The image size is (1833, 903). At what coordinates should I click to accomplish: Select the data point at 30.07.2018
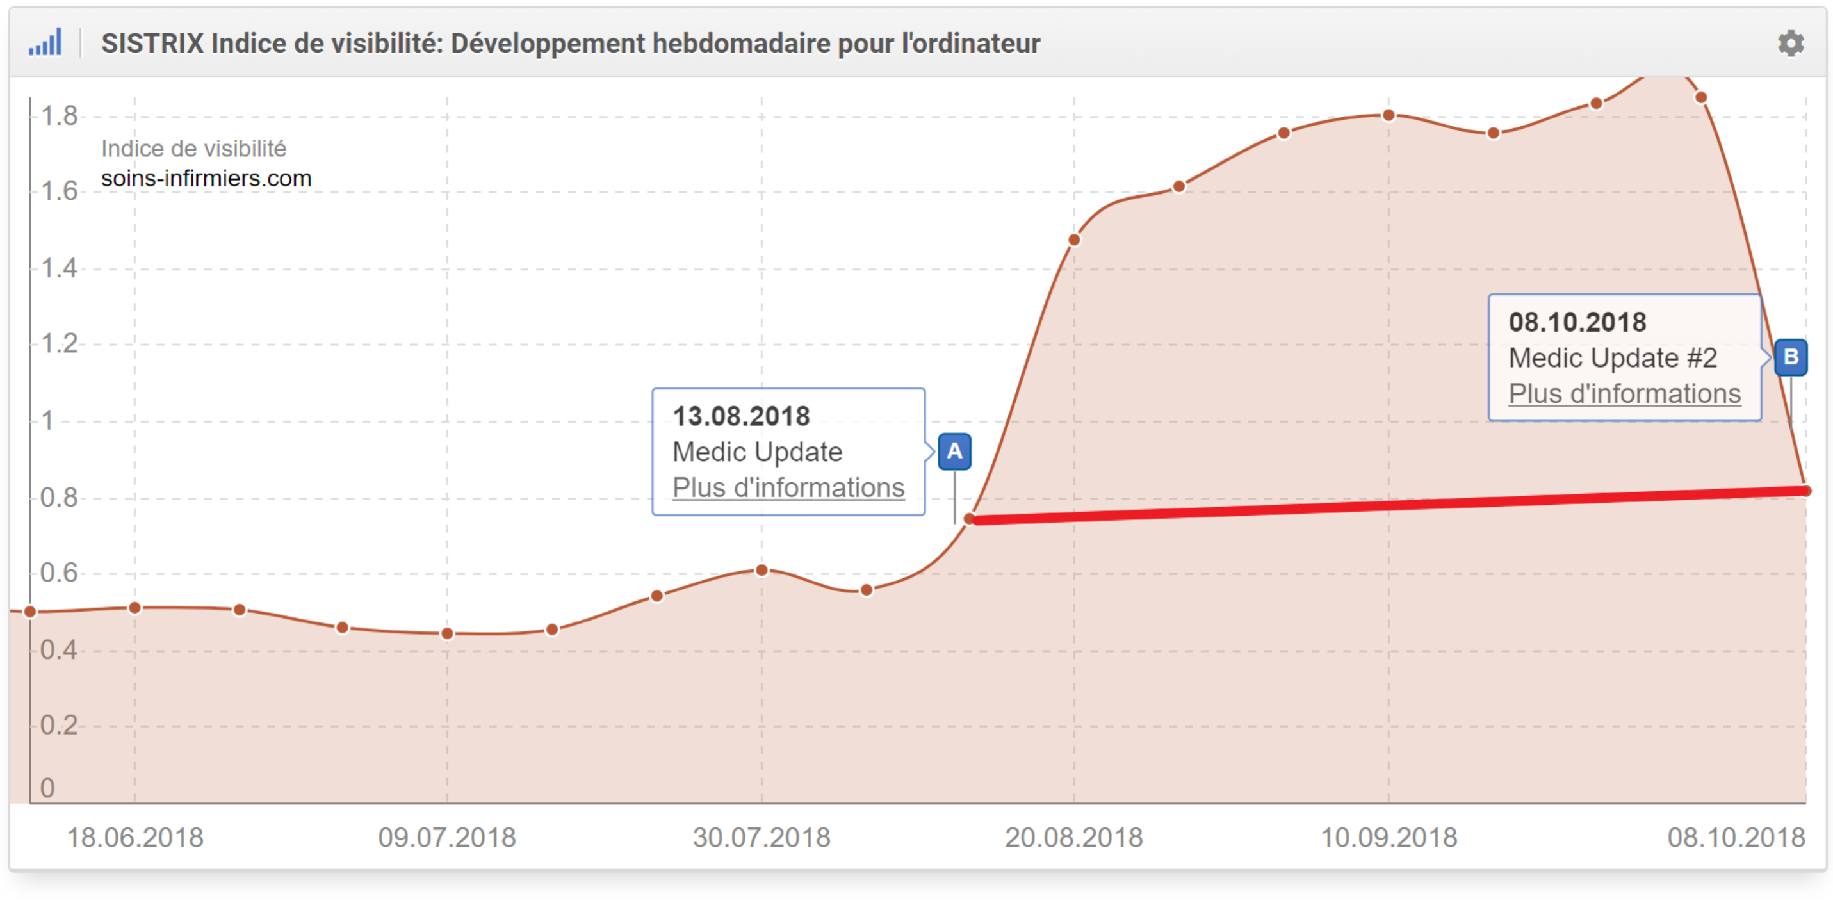pos(762,570)
